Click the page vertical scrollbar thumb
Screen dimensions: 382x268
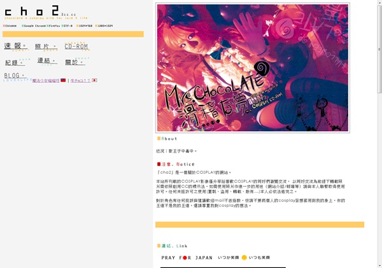[379, 49]
